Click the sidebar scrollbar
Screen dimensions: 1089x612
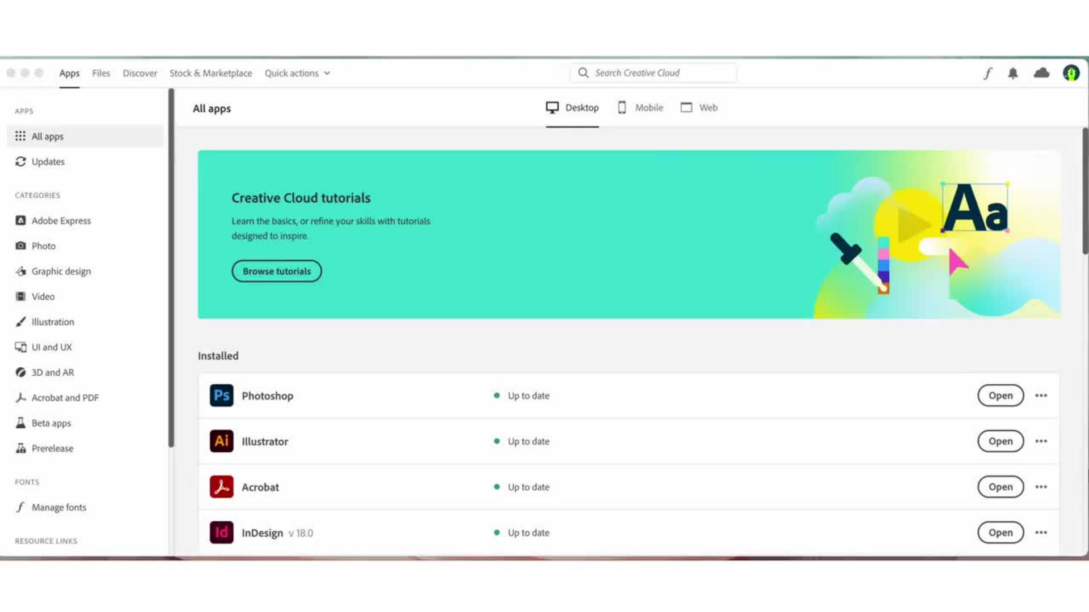point(171,267)
